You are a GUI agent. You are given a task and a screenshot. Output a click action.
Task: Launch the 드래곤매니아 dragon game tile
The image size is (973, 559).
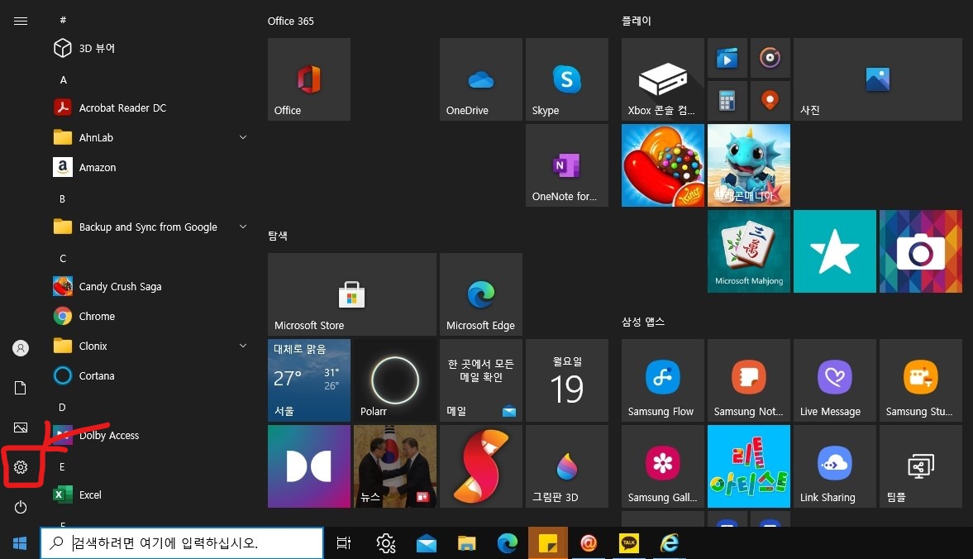[x=749, y=165]
